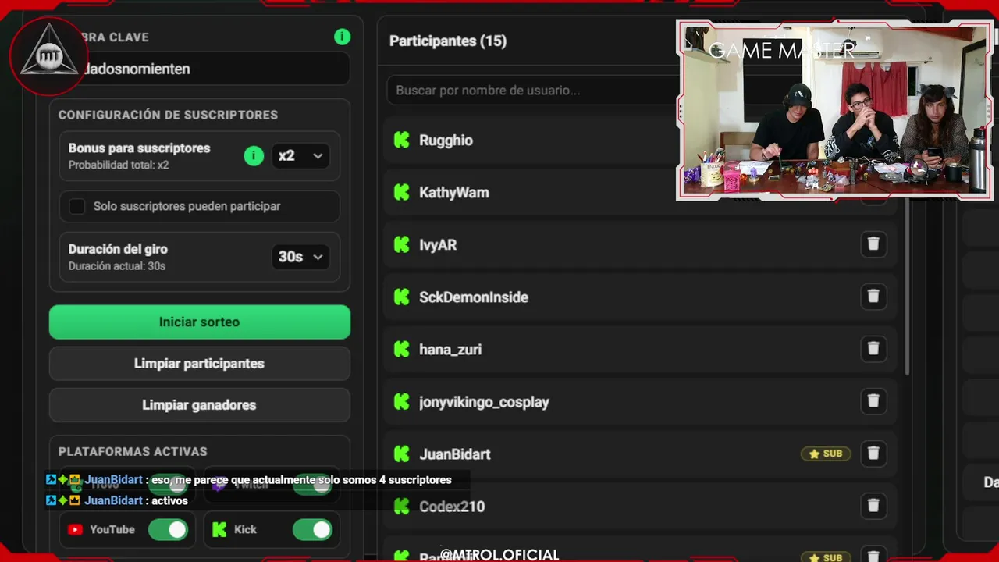Image resolution: width=999 pixels, height=562 pixels.
Task: Click the Iniciar sorteo button
Action: click(200, 322)
